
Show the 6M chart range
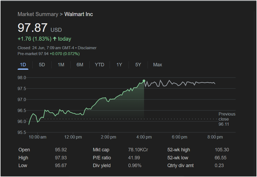tap(80, 65)
